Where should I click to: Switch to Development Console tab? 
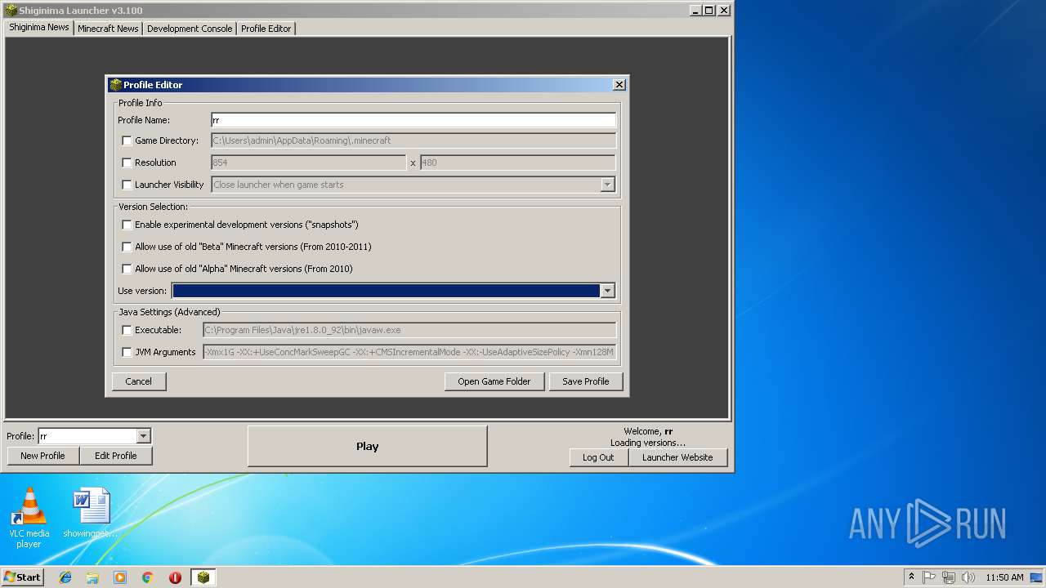(x=190, y=29)
